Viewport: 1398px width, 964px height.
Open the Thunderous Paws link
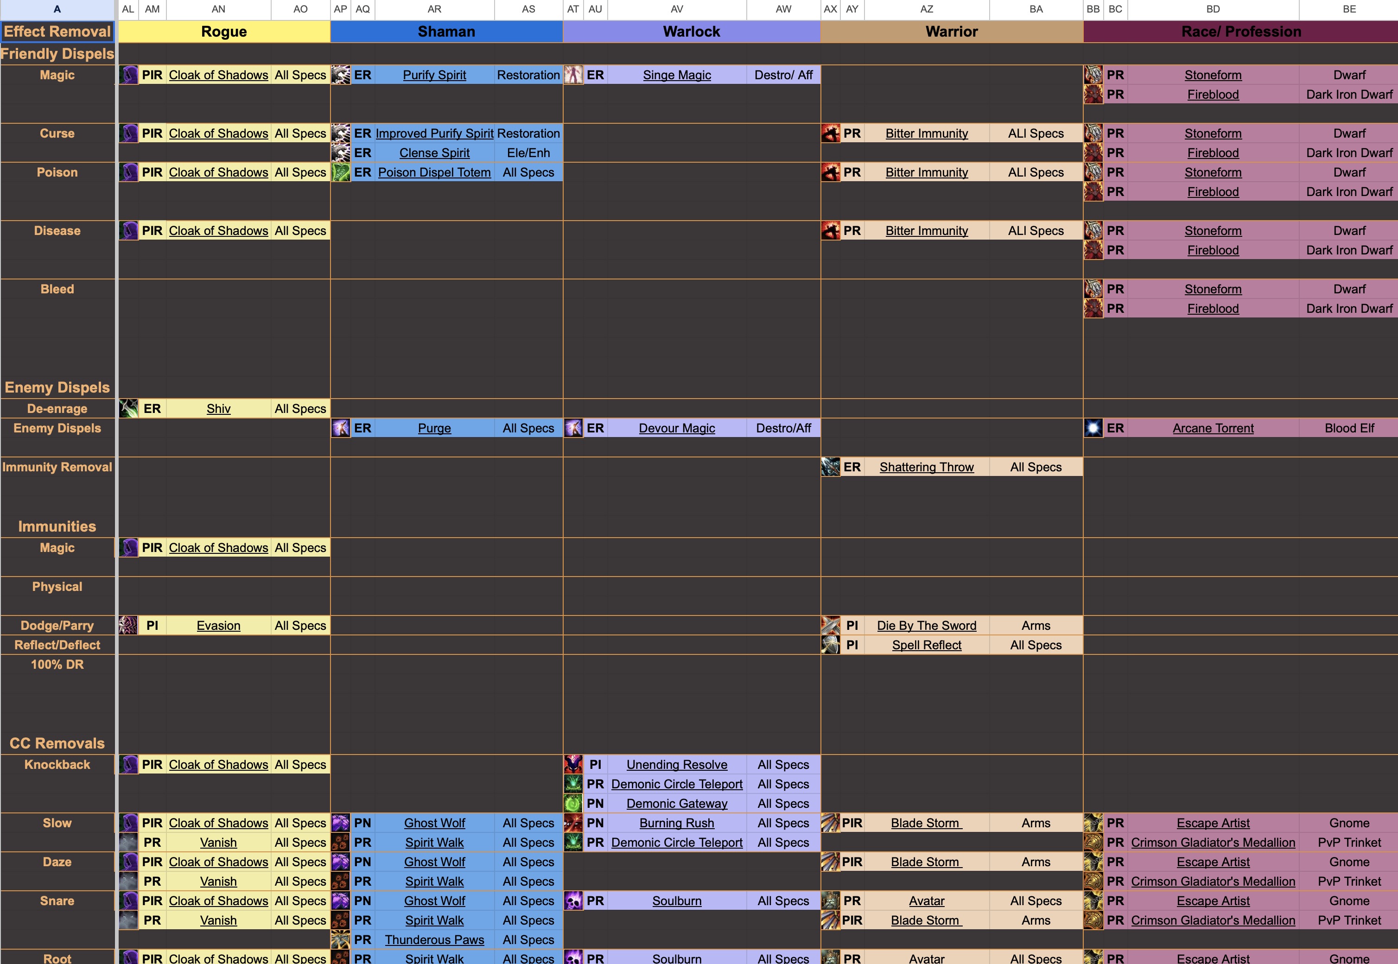pyautogui.click(x=434, y=940)
